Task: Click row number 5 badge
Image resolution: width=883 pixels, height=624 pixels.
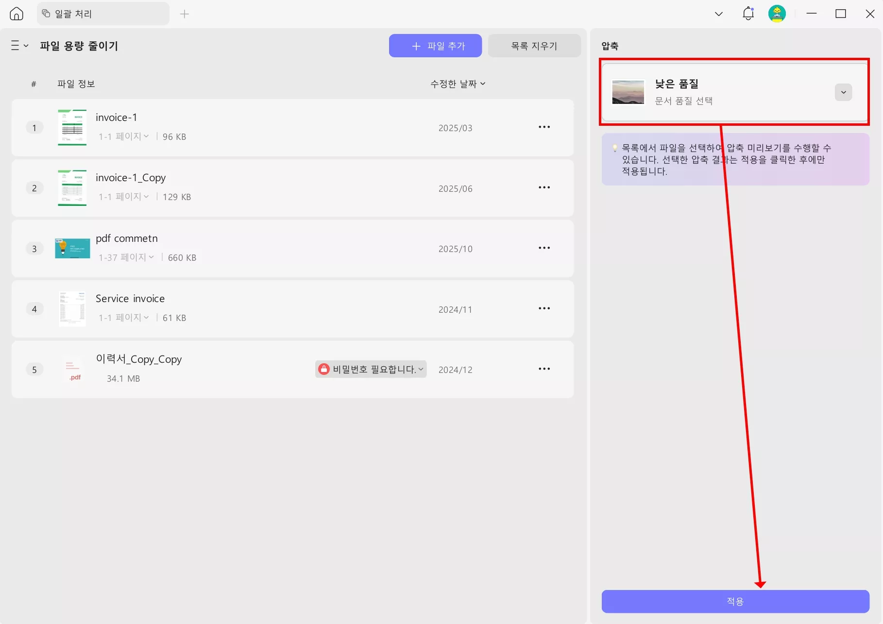Action: click(34, 370)
